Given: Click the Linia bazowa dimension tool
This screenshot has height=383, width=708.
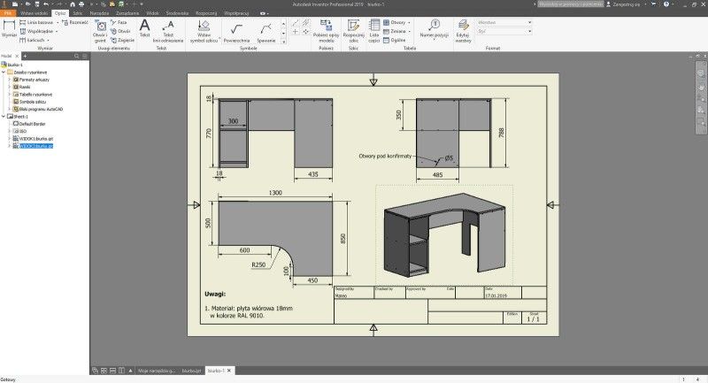Looking at the screenshot, I should [36, 22].
